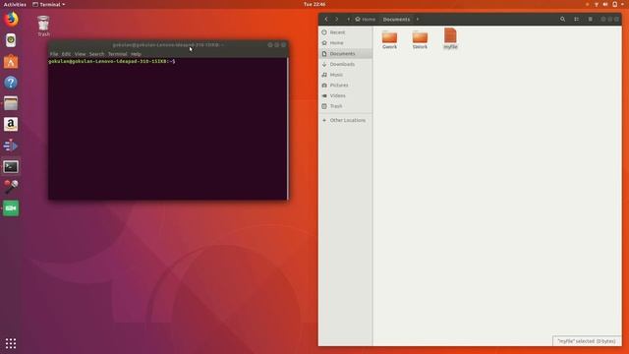Open Terminal menu in Terminal window
This screenshot has height=354, width=629.
click(x=118, y=54)
